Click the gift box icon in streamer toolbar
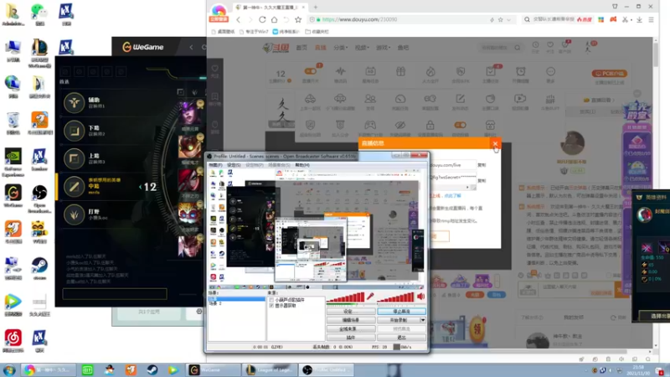This screenshot has height=377, width=670. point(400,71)
